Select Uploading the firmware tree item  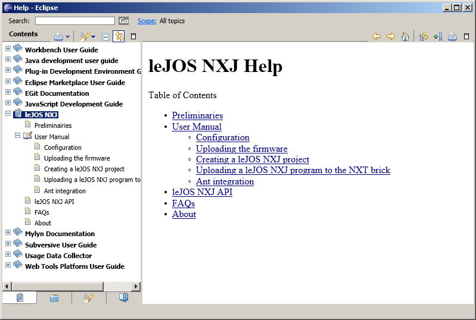[x=77, y=158]
